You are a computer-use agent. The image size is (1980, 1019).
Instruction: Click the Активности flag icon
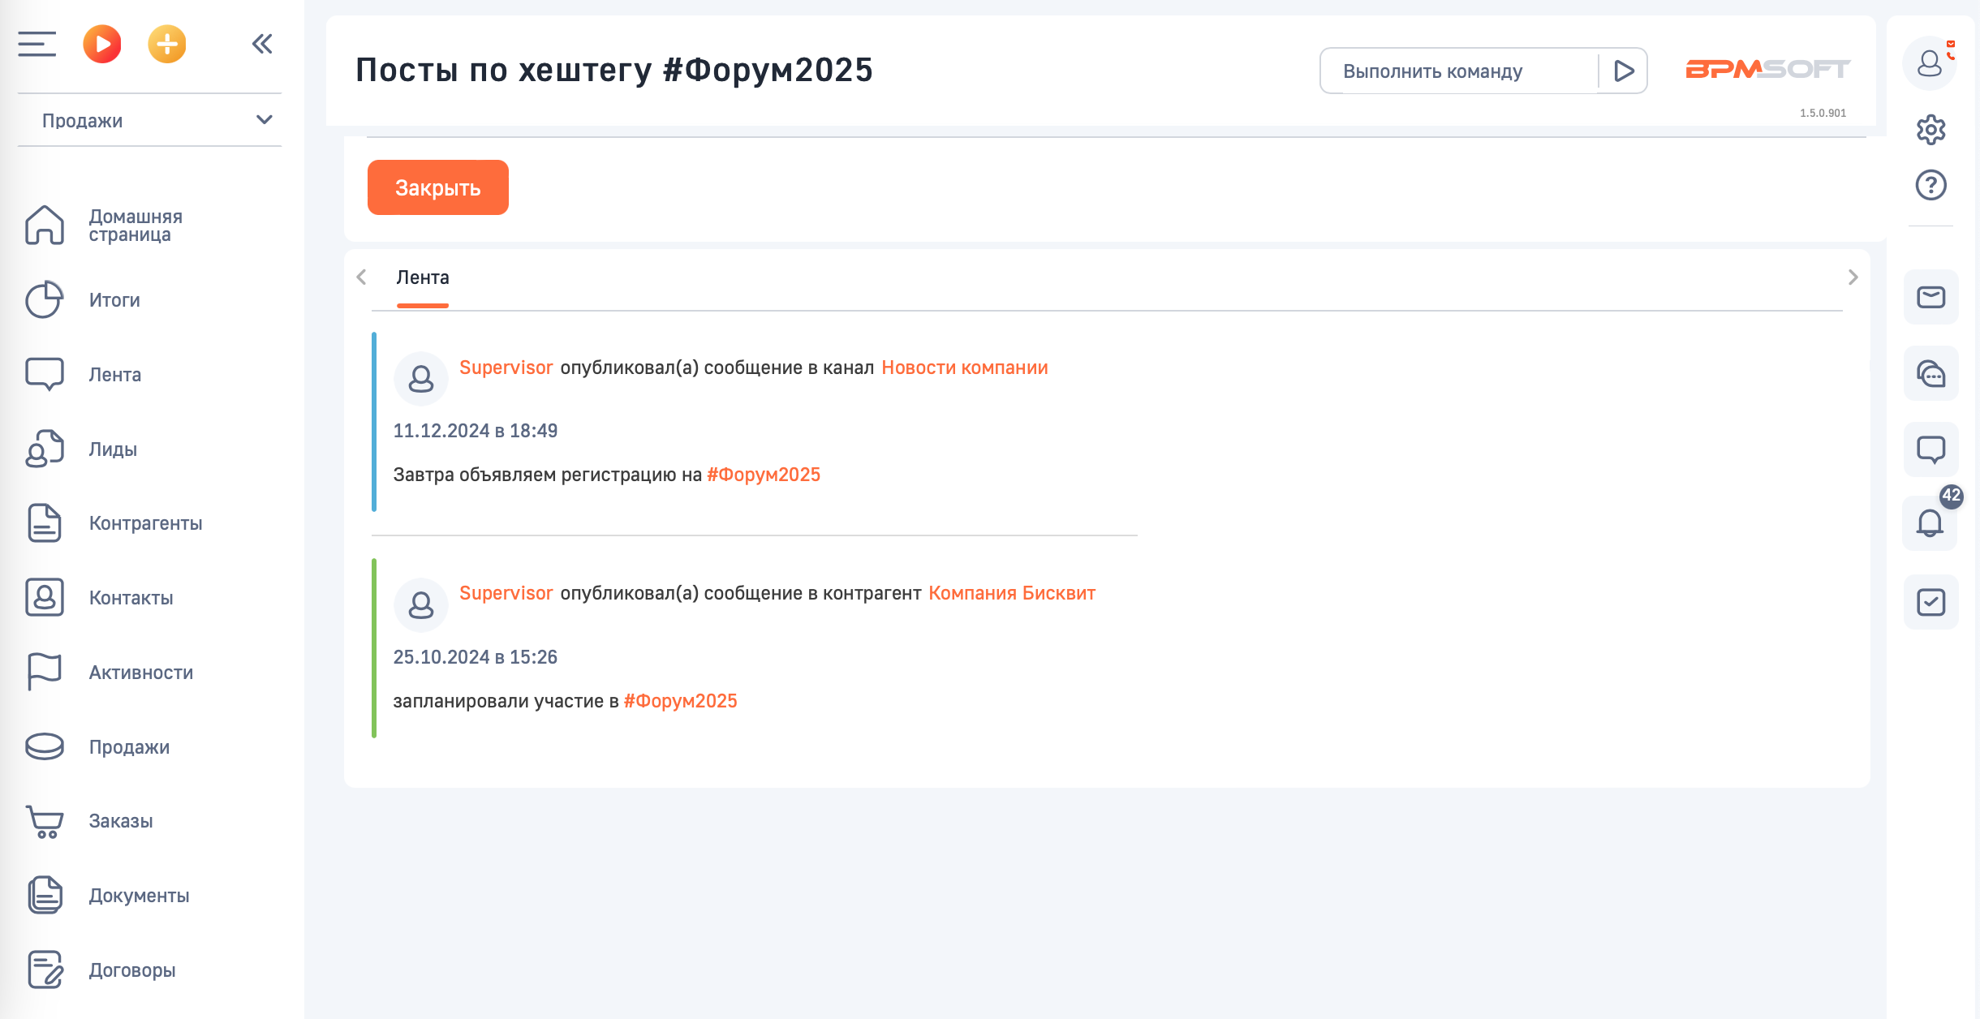click(45, 672)
